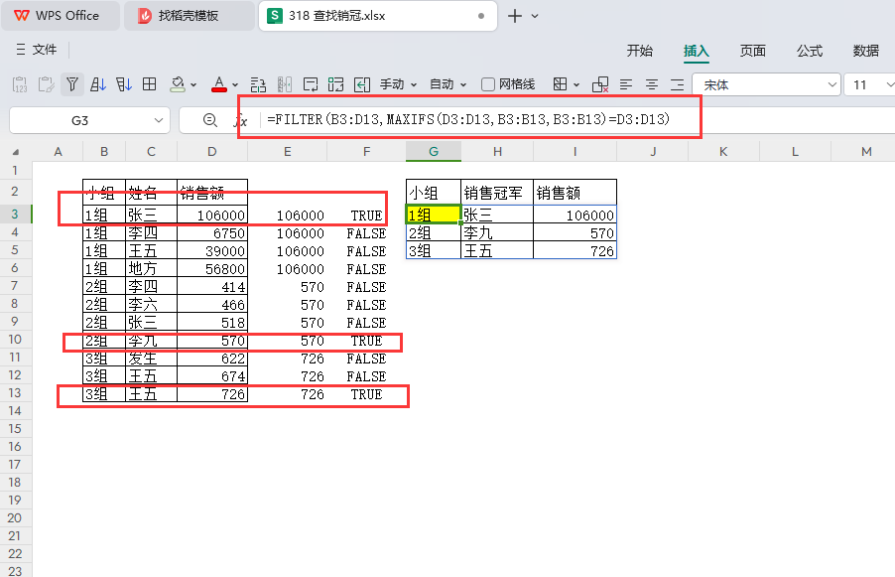Align text left
The image size is (895, 577).
point(626,84)
